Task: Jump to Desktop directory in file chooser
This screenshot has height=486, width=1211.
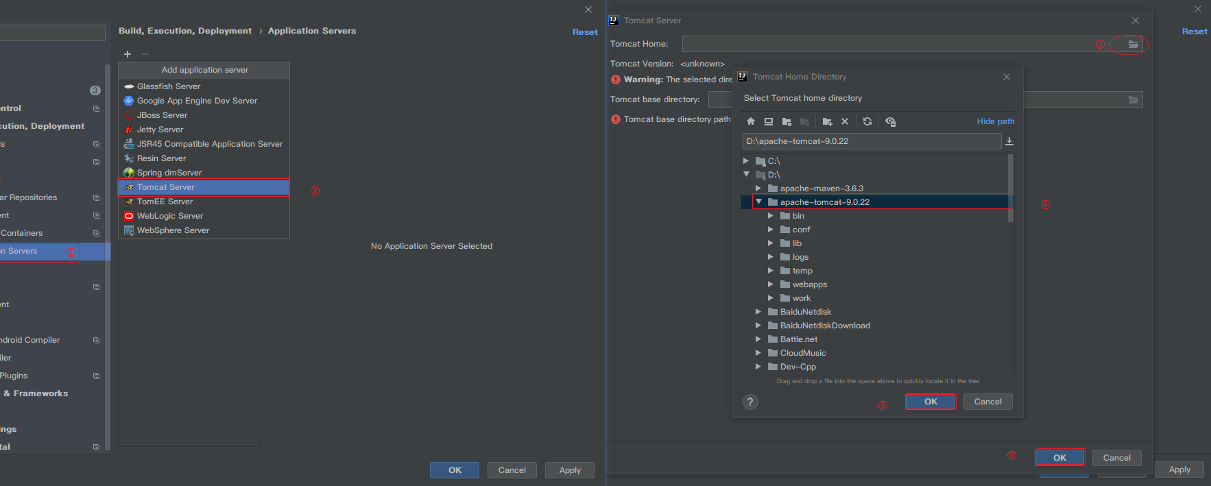Action: click(769, 121)
